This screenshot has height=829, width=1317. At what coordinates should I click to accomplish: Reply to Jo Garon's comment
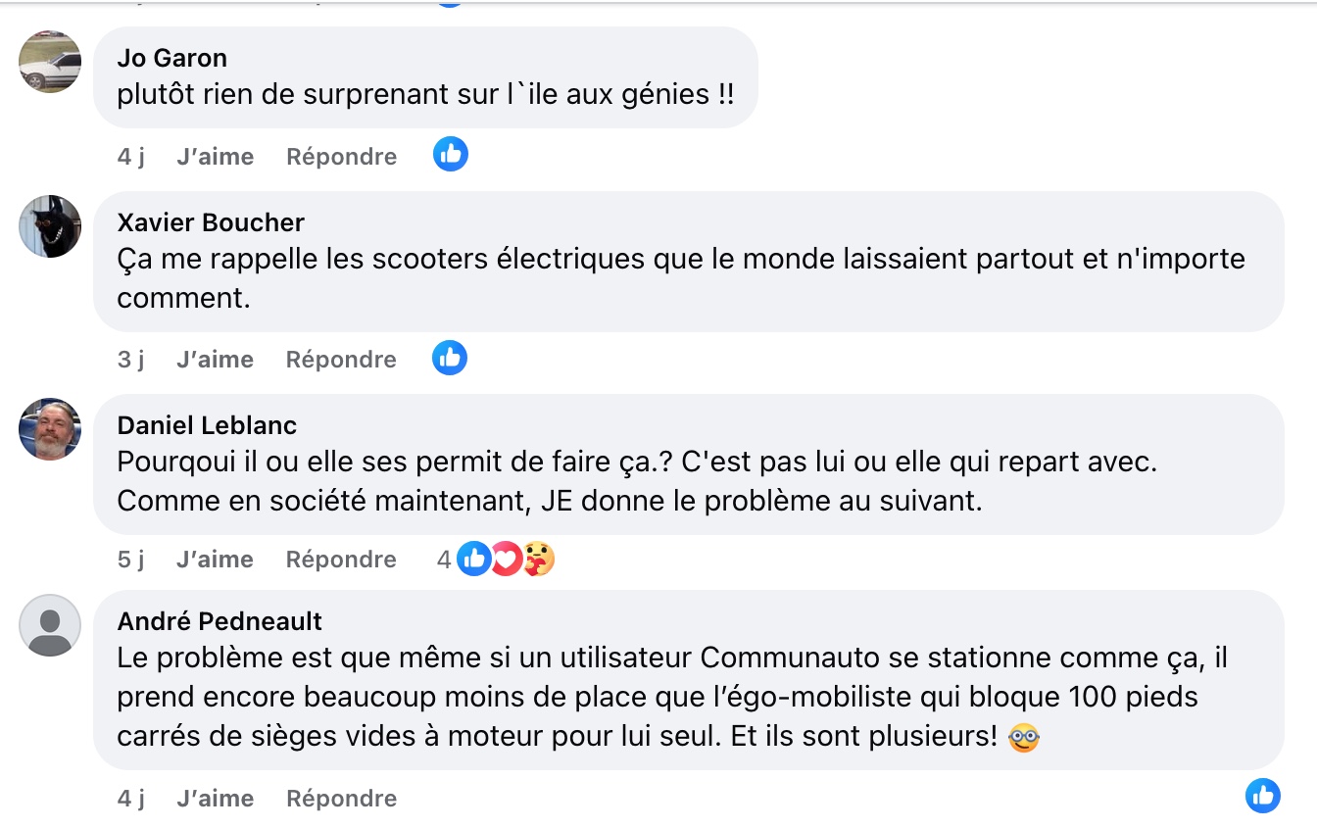(341, 157)
